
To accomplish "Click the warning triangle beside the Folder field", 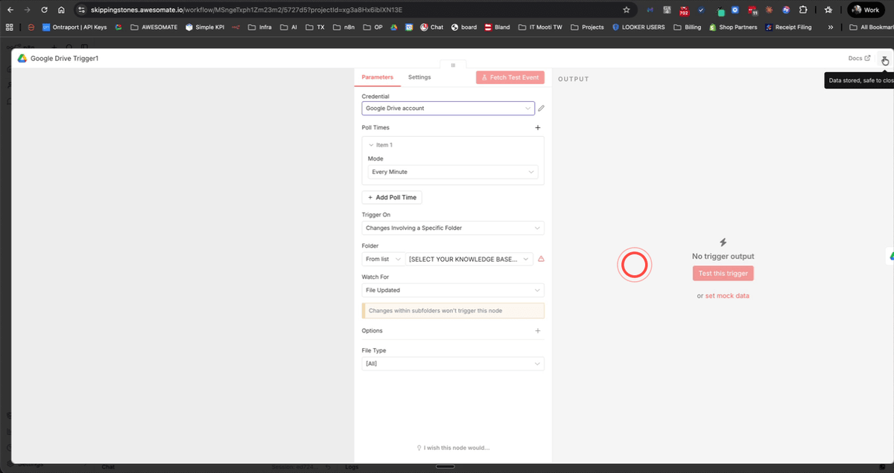I will [x=542, y=259].
